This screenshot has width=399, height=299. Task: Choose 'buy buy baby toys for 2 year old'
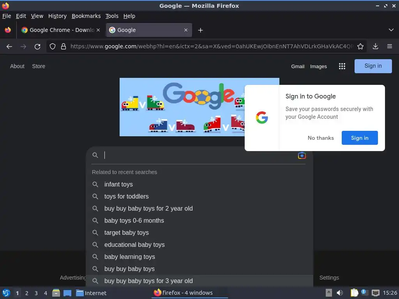point(199,209)
